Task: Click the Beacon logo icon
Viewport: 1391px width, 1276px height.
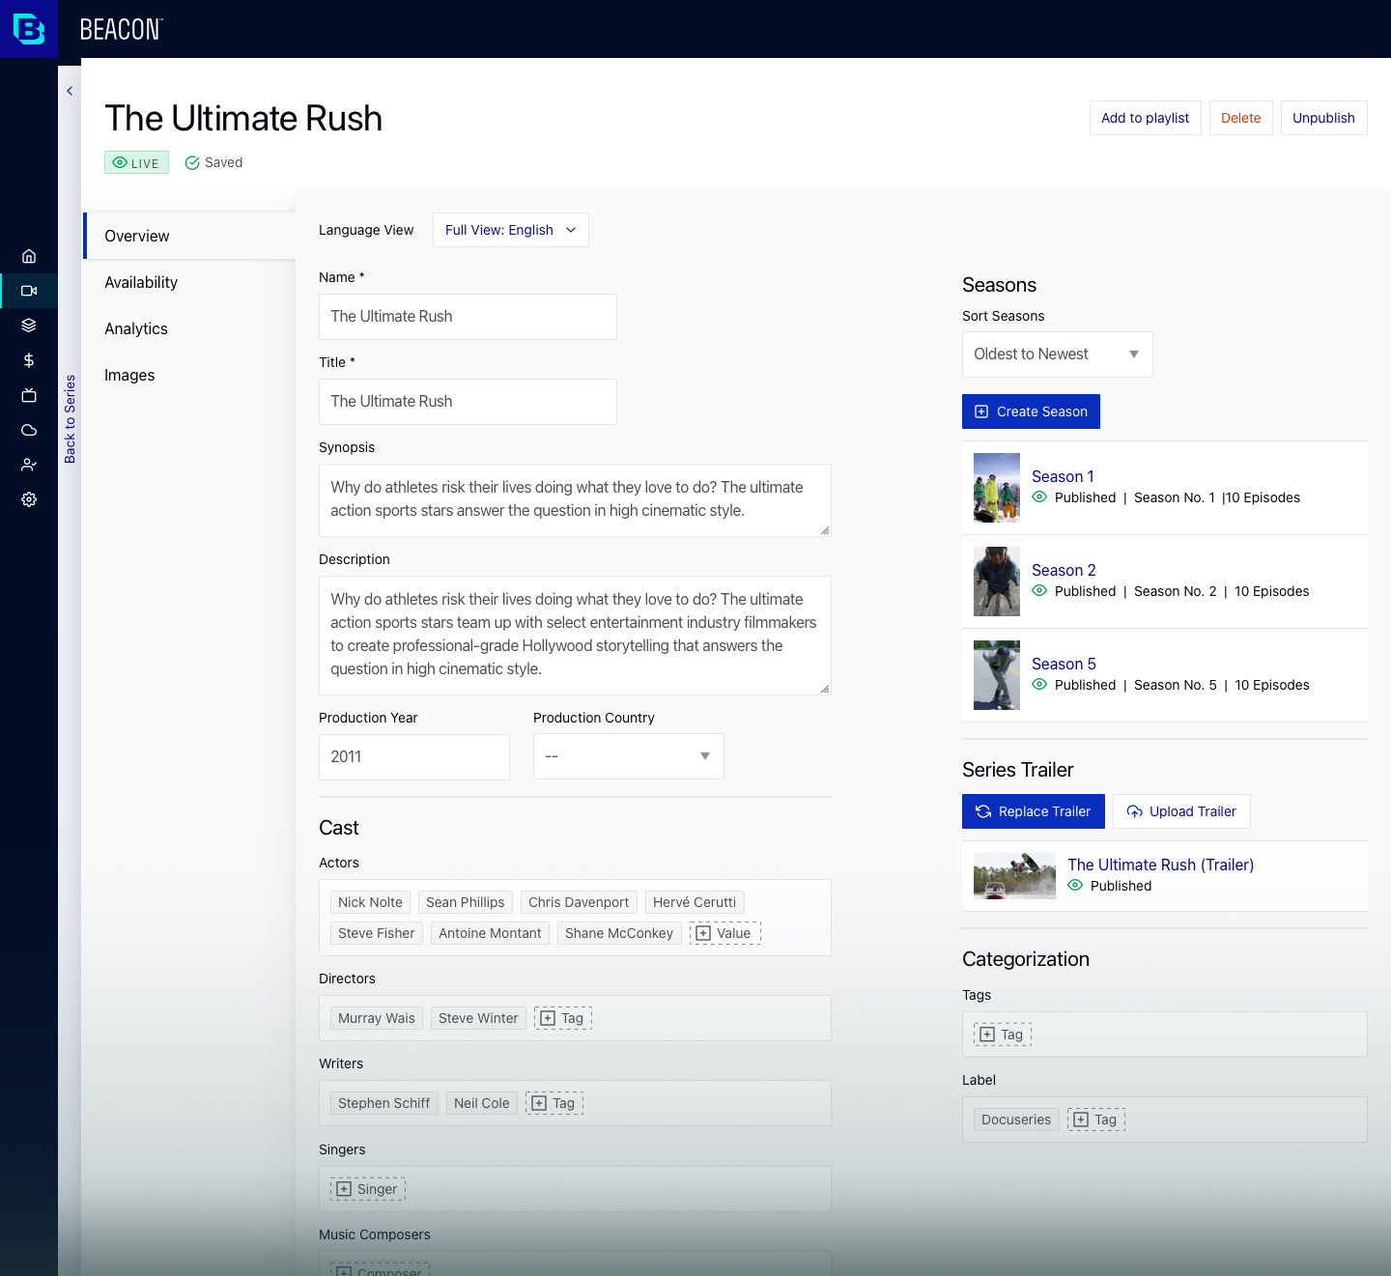Action: 29,29
